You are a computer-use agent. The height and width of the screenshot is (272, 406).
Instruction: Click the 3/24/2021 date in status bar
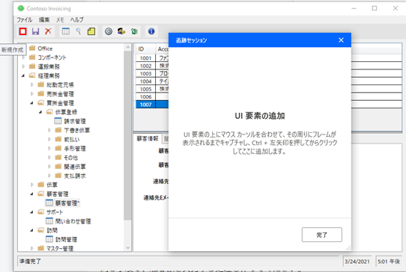tap(357, 262)
